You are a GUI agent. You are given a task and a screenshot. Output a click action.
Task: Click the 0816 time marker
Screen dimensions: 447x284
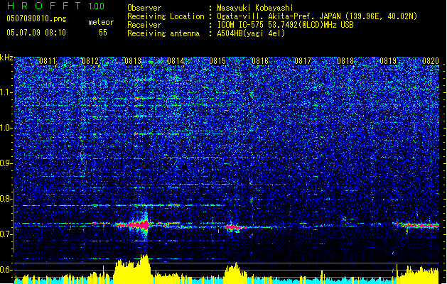coord(260,61)
